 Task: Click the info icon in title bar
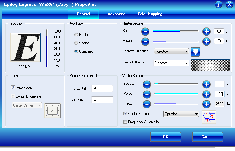click(218, 4)
